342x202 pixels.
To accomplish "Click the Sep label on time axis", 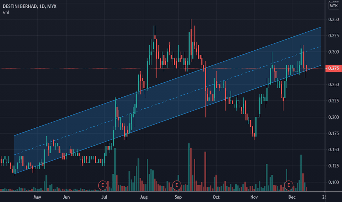I will coord(178,197).
